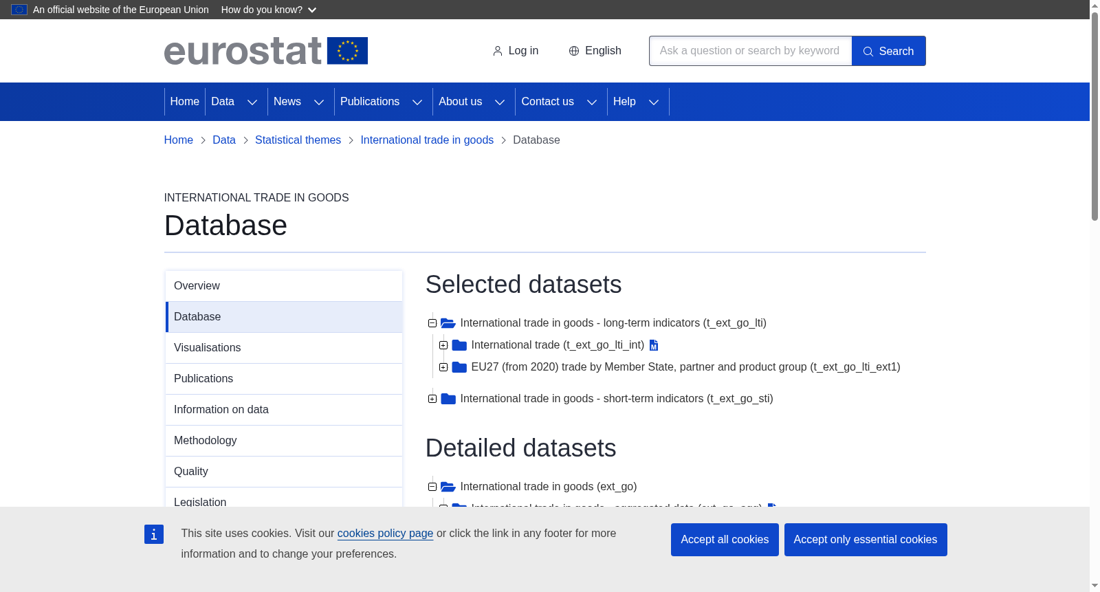Image resolution: width=1100 pixels, height=592 pixels.
Task: Click 'International trade in goods (ext_go)' label
Action: point(549,487)
